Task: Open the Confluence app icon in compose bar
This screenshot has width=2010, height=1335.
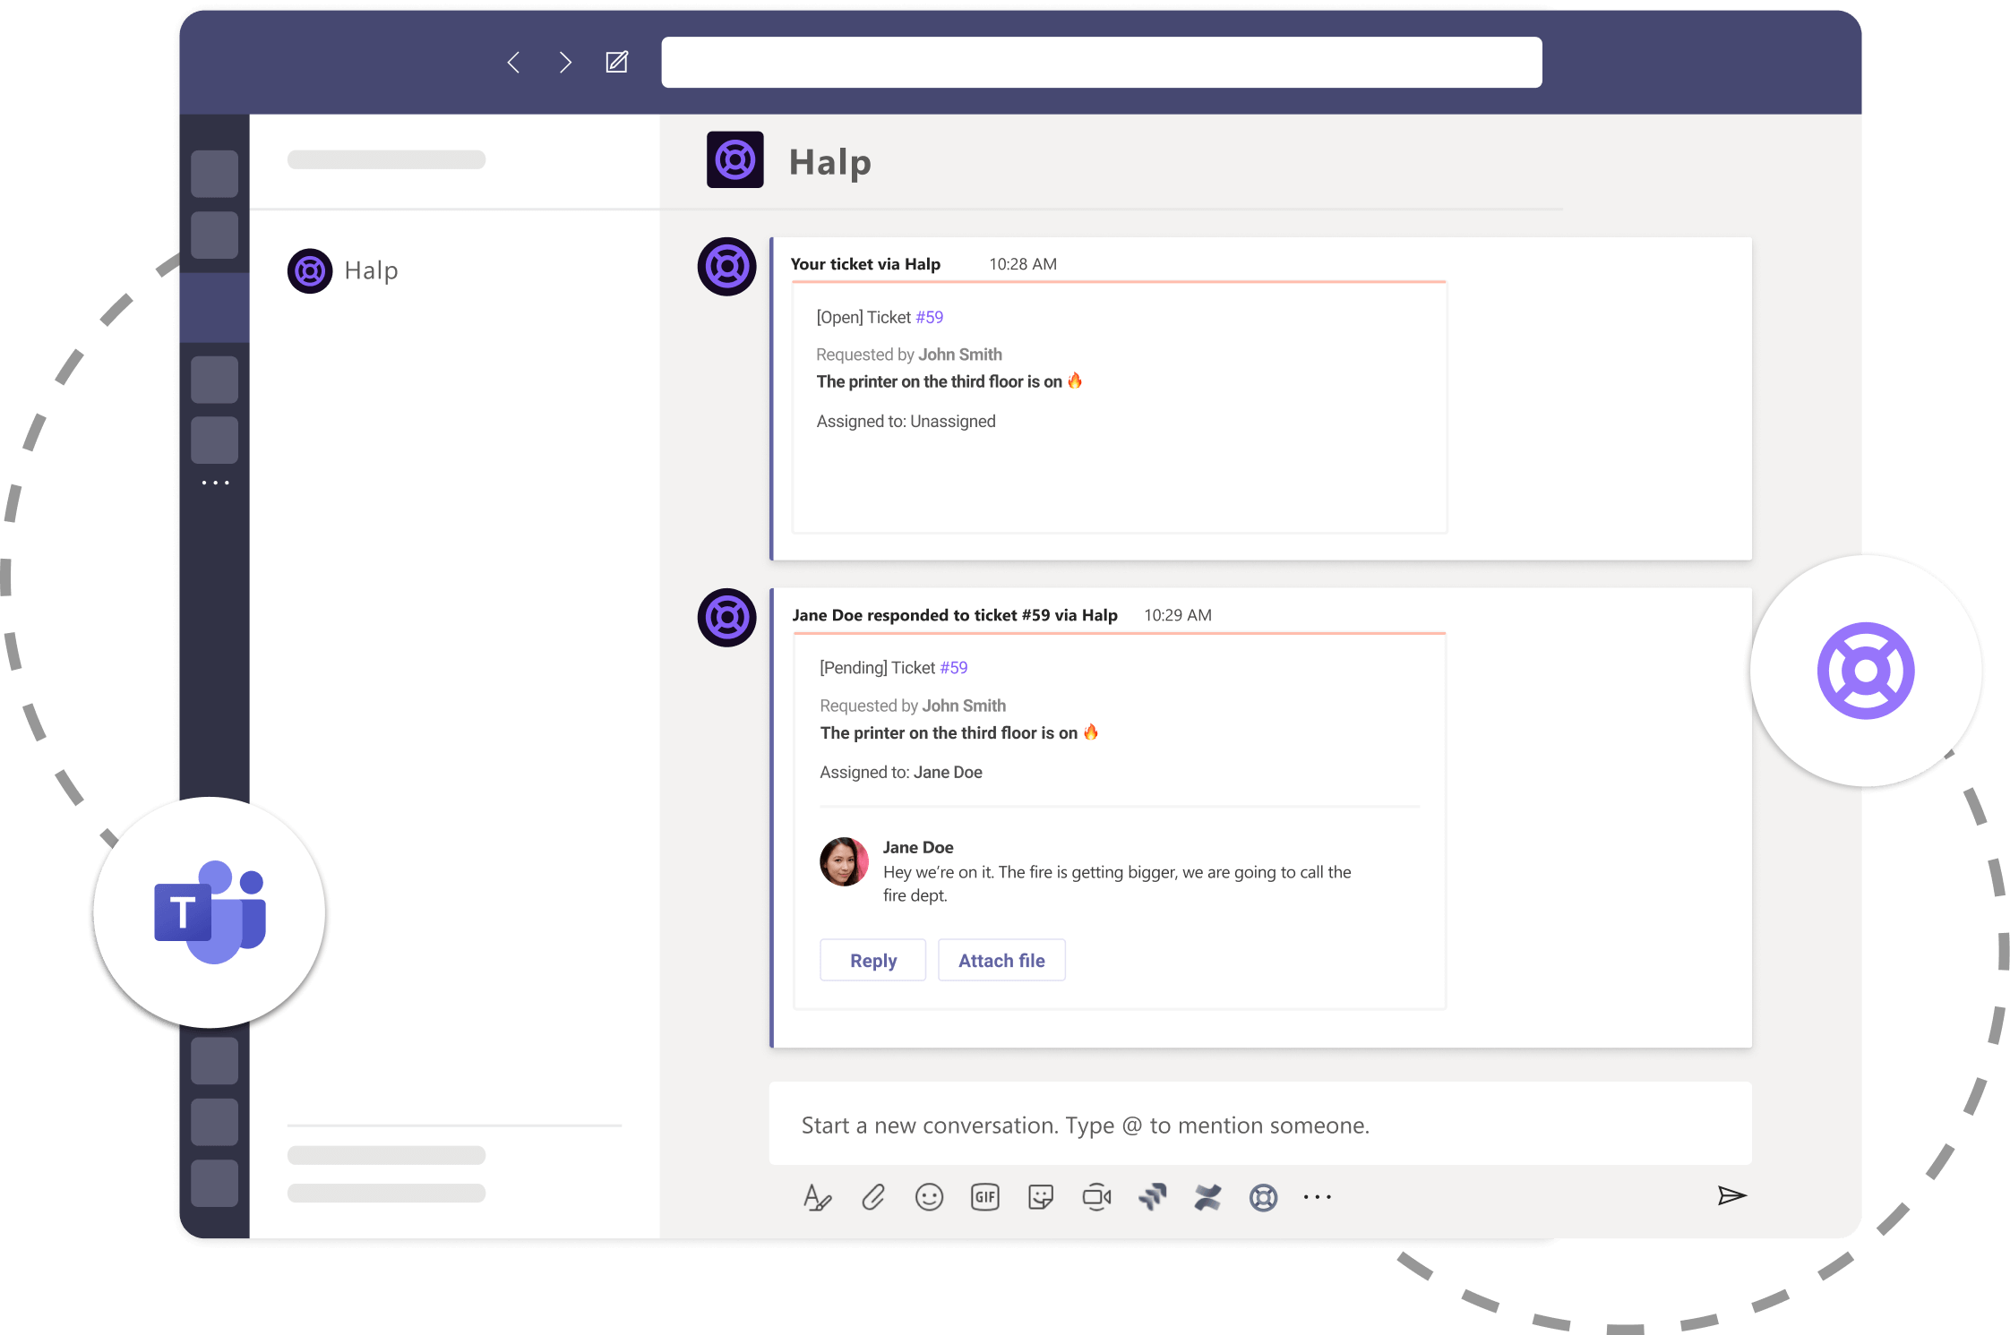Action: pos(1207,1197)
